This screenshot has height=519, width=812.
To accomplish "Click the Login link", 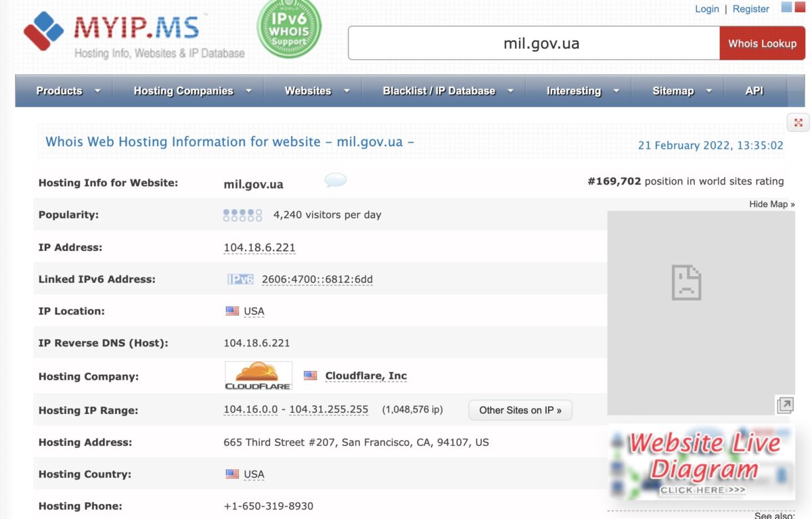I will coord(707,9).
